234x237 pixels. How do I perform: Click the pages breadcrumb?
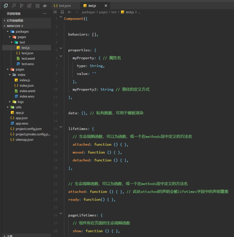click(103, 12)
